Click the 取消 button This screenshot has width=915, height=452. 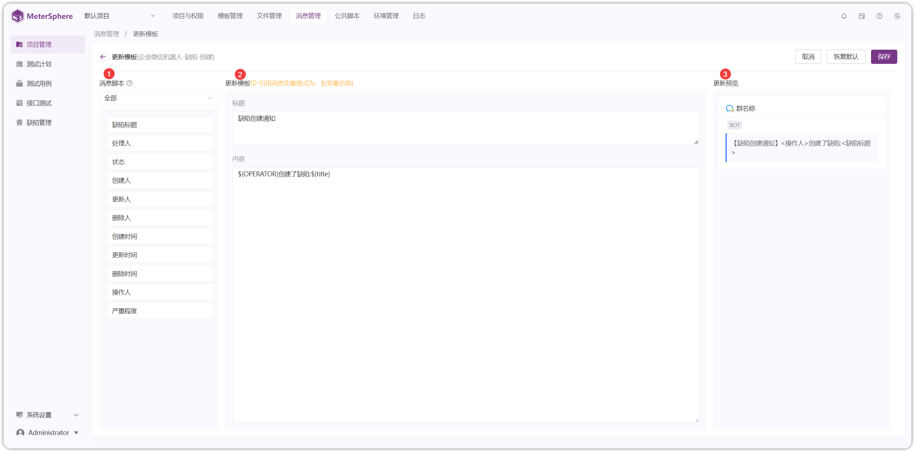click(x=808, y=57)
